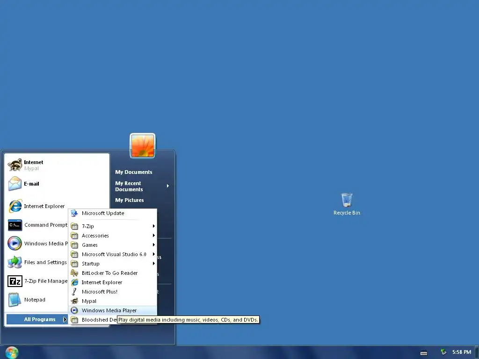Click Startup text in programs list
Image resolution: width=479 pixels, height=359 pixels.
point(91,264)
